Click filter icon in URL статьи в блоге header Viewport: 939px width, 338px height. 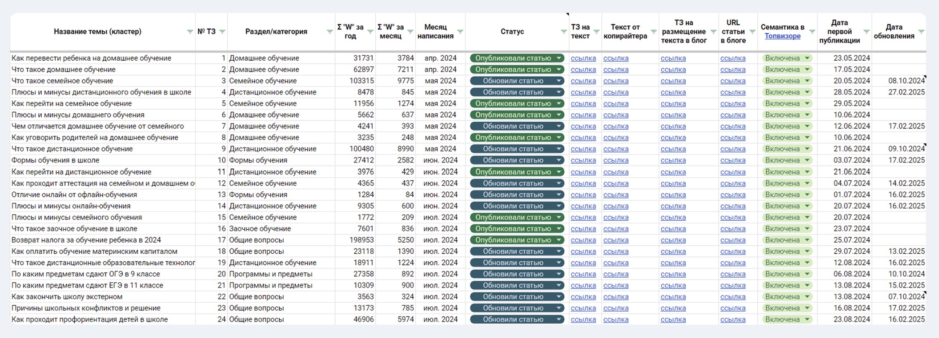pyautogui.click(x=752, y=32)
